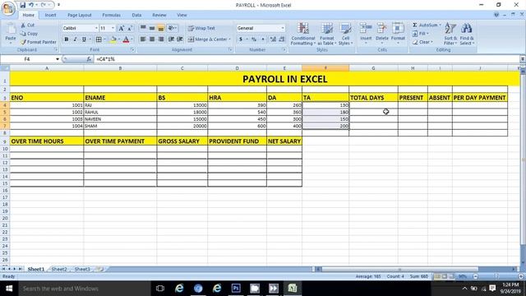Switch to the Page Layout tab
The height and width of the screenshot is (296, 526).
coord(79,15)
